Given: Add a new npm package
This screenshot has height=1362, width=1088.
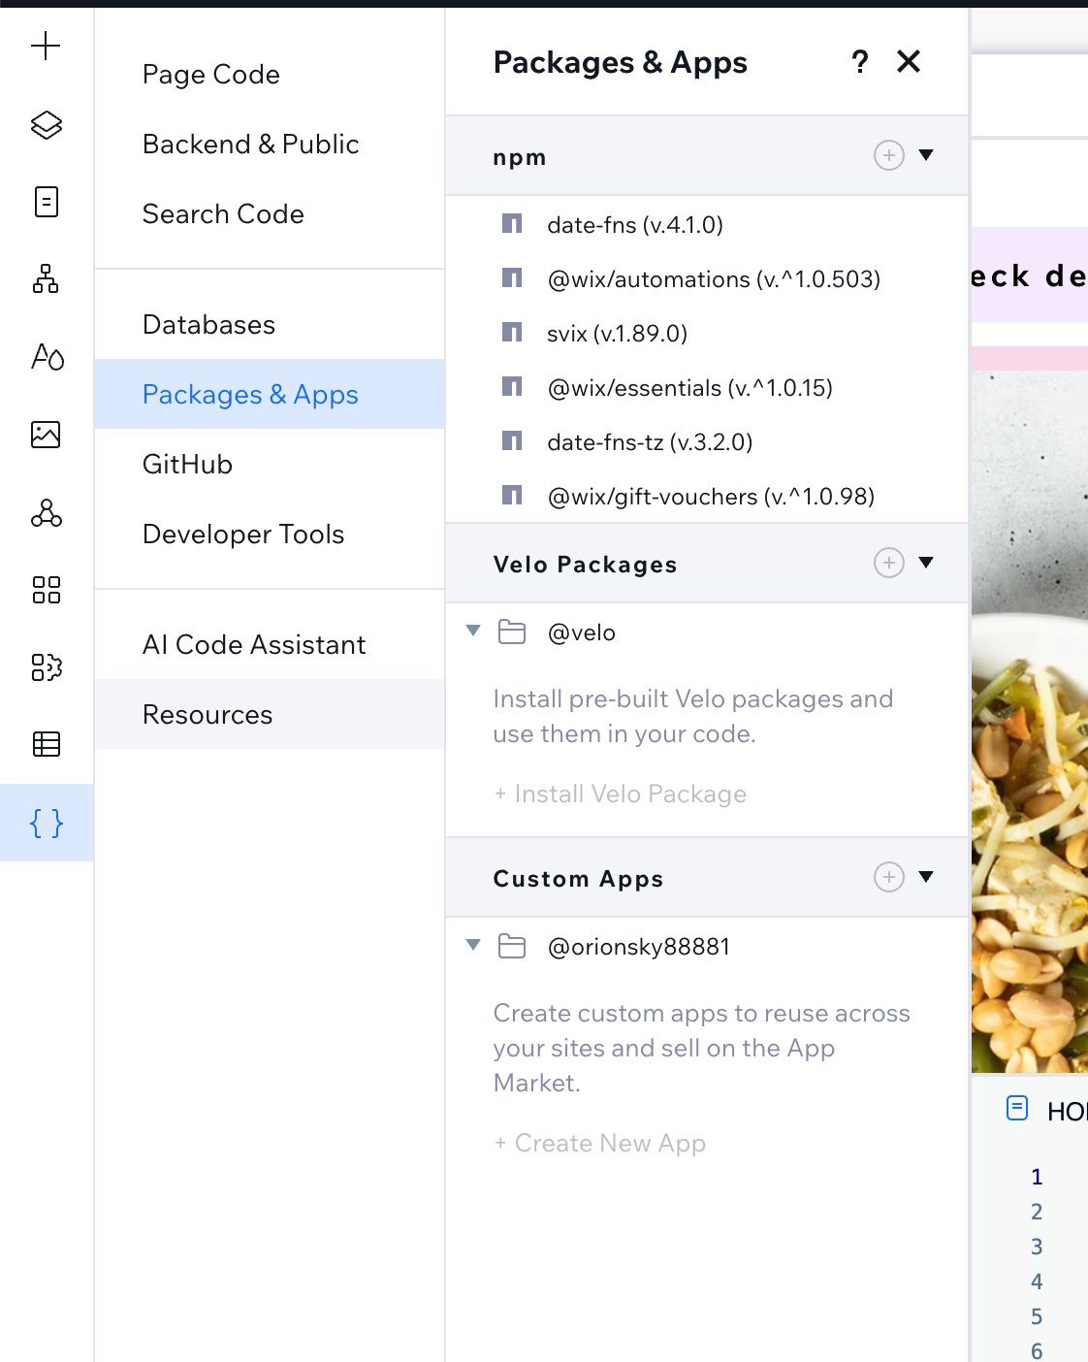Looking at the screenshot, I should 889,155.
